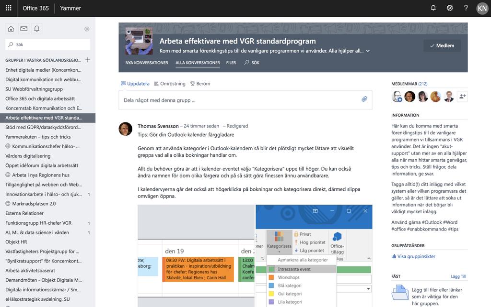Add a member with the person-plus icon

463,97
